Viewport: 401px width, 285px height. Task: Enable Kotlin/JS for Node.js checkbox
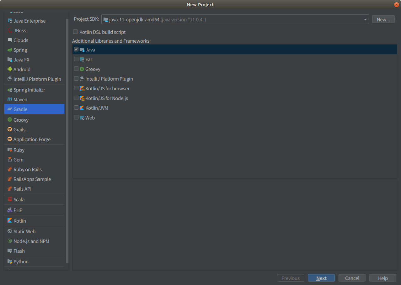76,98
